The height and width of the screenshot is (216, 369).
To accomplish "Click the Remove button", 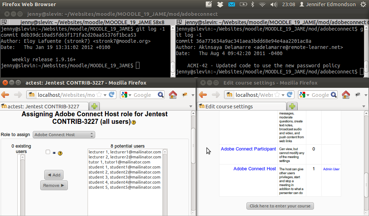I will point(54,185).
